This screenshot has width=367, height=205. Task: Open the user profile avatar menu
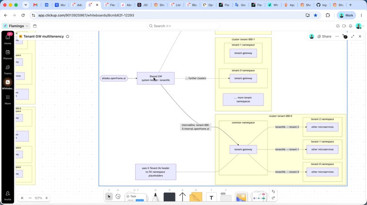coord(359,26)
